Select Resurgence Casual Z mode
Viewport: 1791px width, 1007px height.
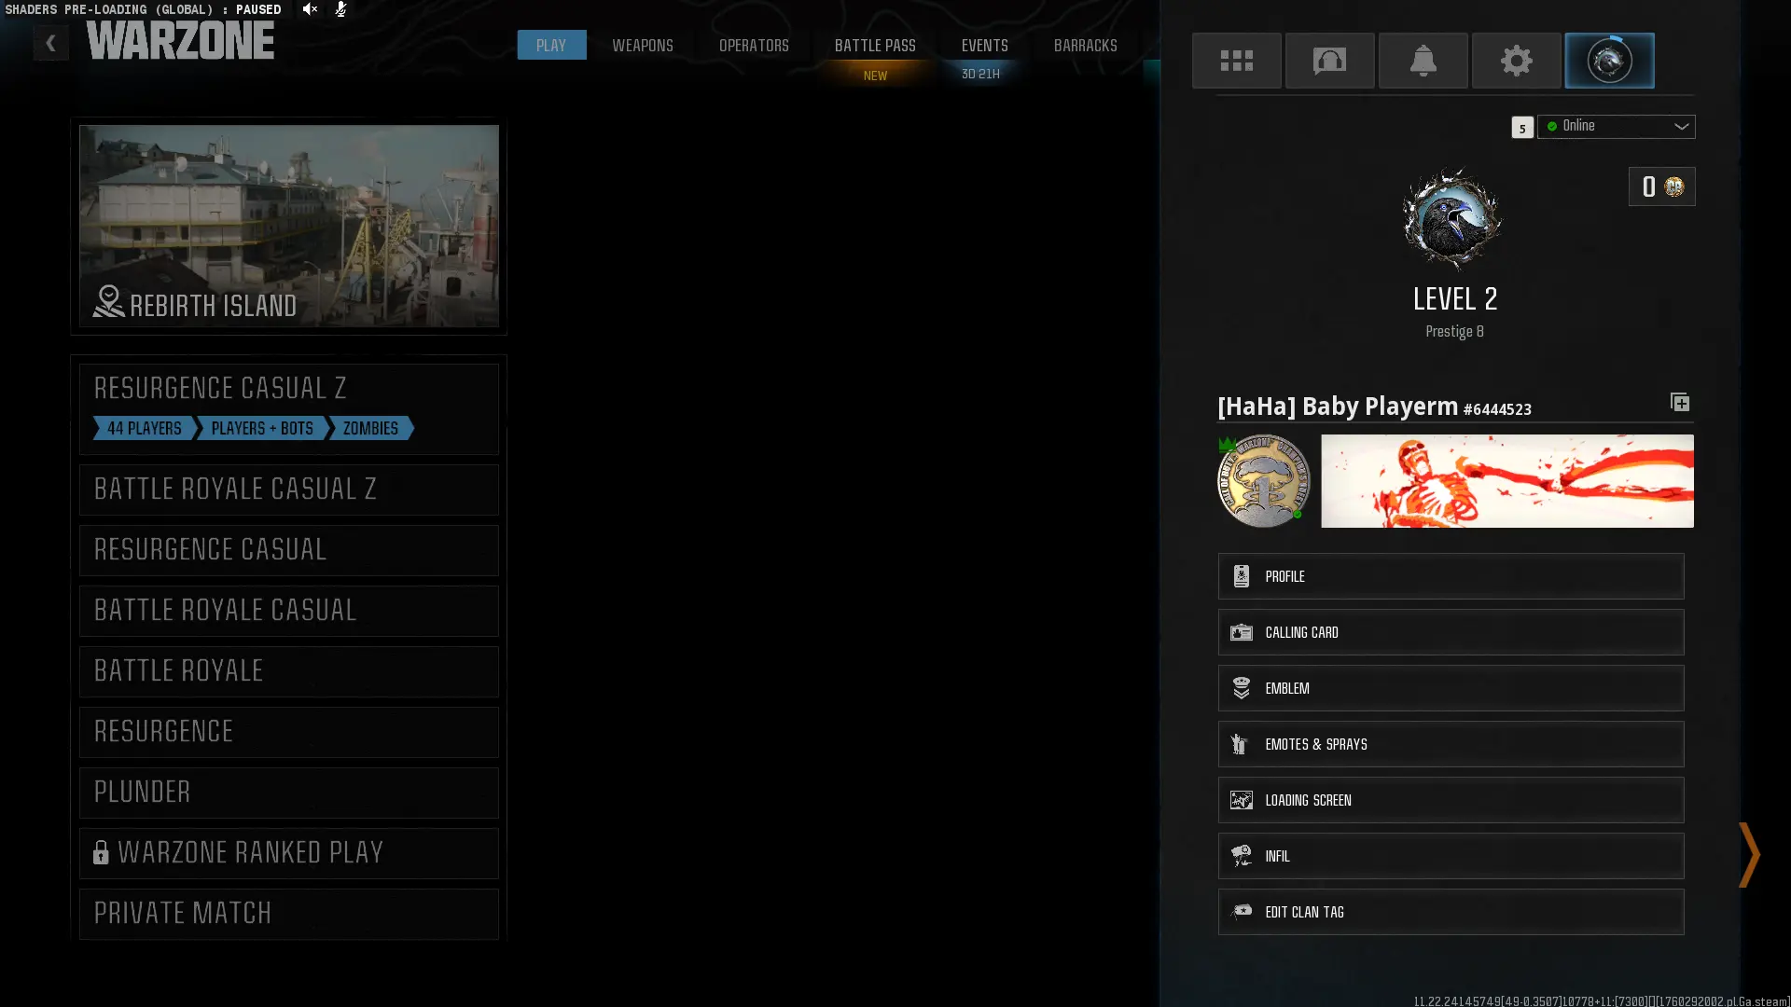click(289, 390)
